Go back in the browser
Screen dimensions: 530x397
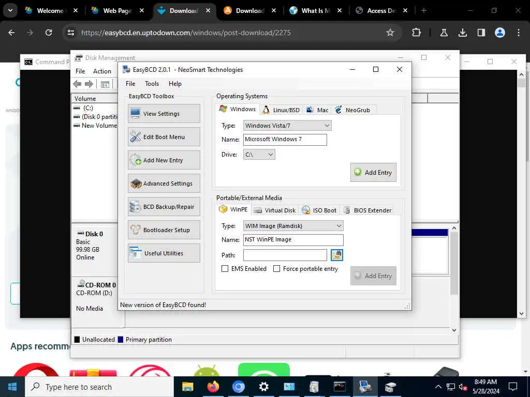(11, 33)
